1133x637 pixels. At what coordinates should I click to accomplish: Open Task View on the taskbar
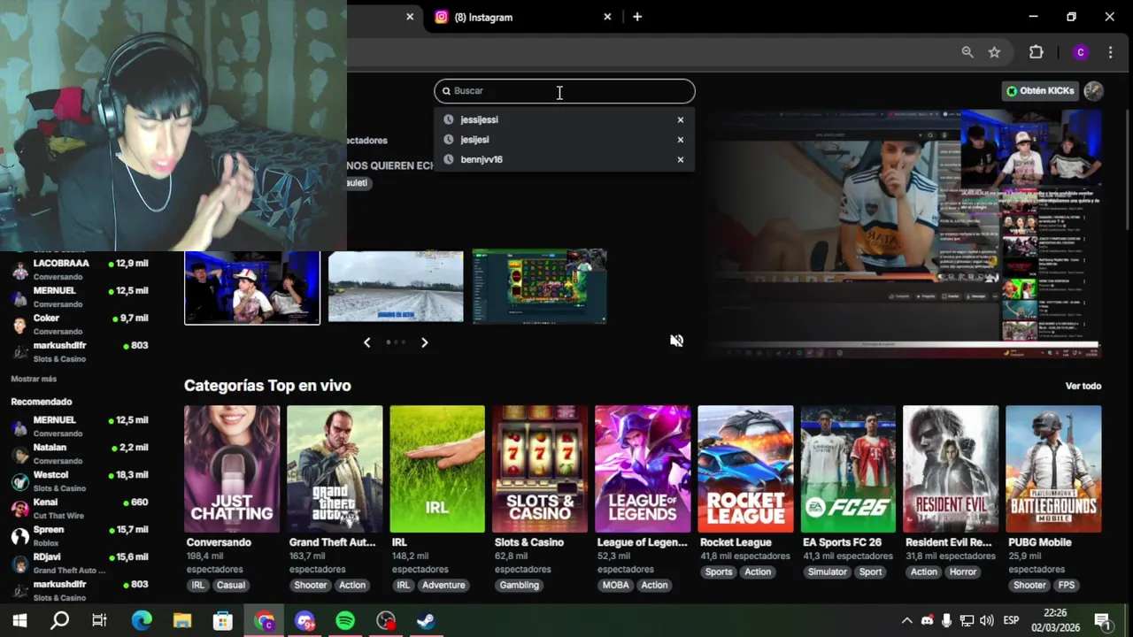coord(100,621)
